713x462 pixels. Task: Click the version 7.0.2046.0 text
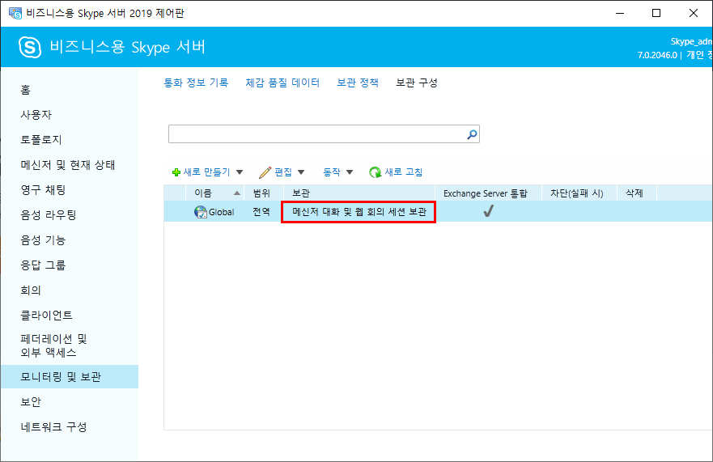coord(657,56)
